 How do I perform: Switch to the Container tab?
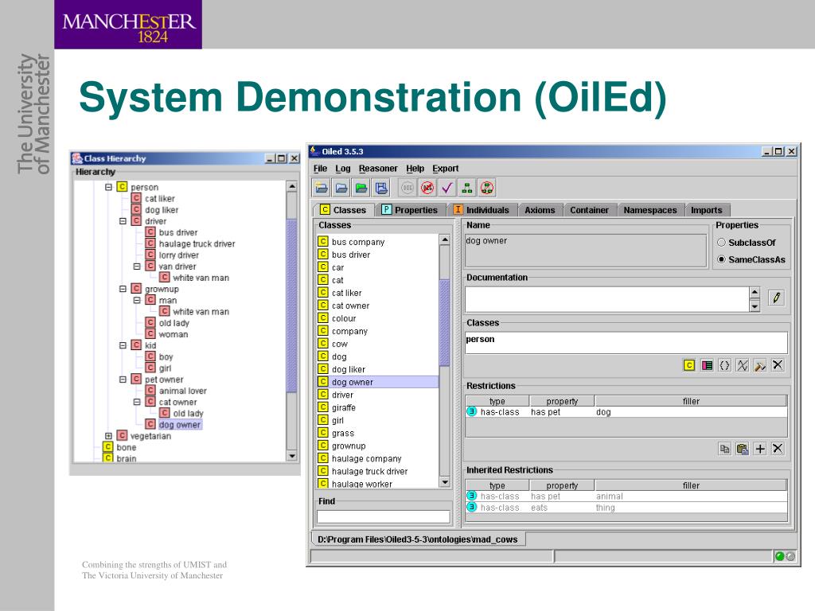pyautogui.click(x=589, y=210)
